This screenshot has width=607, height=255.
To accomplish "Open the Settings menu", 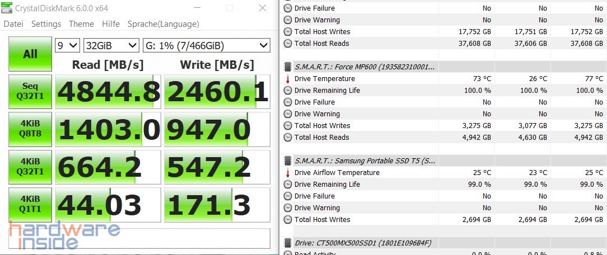I will pyautogui.click(x=46, y=24).
